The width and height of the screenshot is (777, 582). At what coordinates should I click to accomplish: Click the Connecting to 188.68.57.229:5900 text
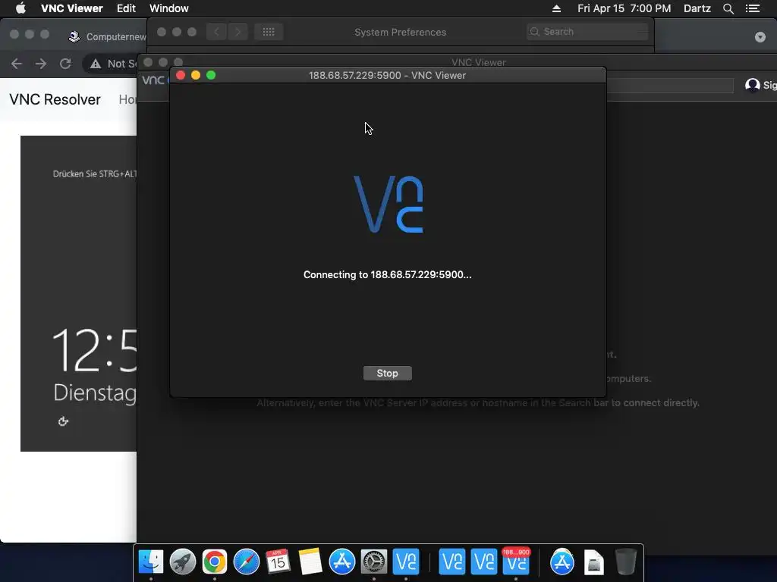[387, 274]
